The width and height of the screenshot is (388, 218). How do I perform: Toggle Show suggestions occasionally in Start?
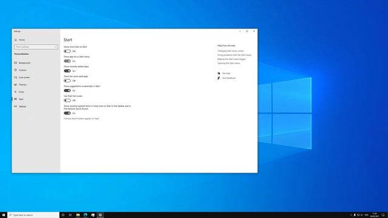tap(67, 91)
